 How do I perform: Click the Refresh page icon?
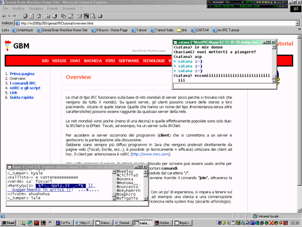[32, 16]
